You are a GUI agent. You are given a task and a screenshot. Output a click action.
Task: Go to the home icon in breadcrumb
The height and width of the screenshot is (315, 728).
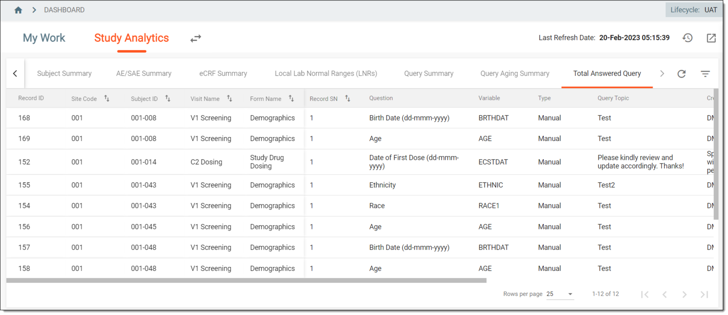pyautogui.click(x=18, y=10)
